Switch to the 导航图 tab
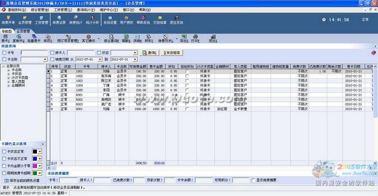 coord(7,31)
